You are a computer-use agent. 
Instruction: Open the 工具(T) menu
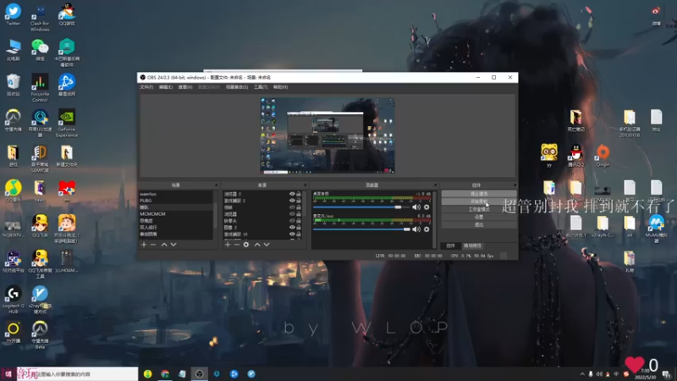point(261,86)
